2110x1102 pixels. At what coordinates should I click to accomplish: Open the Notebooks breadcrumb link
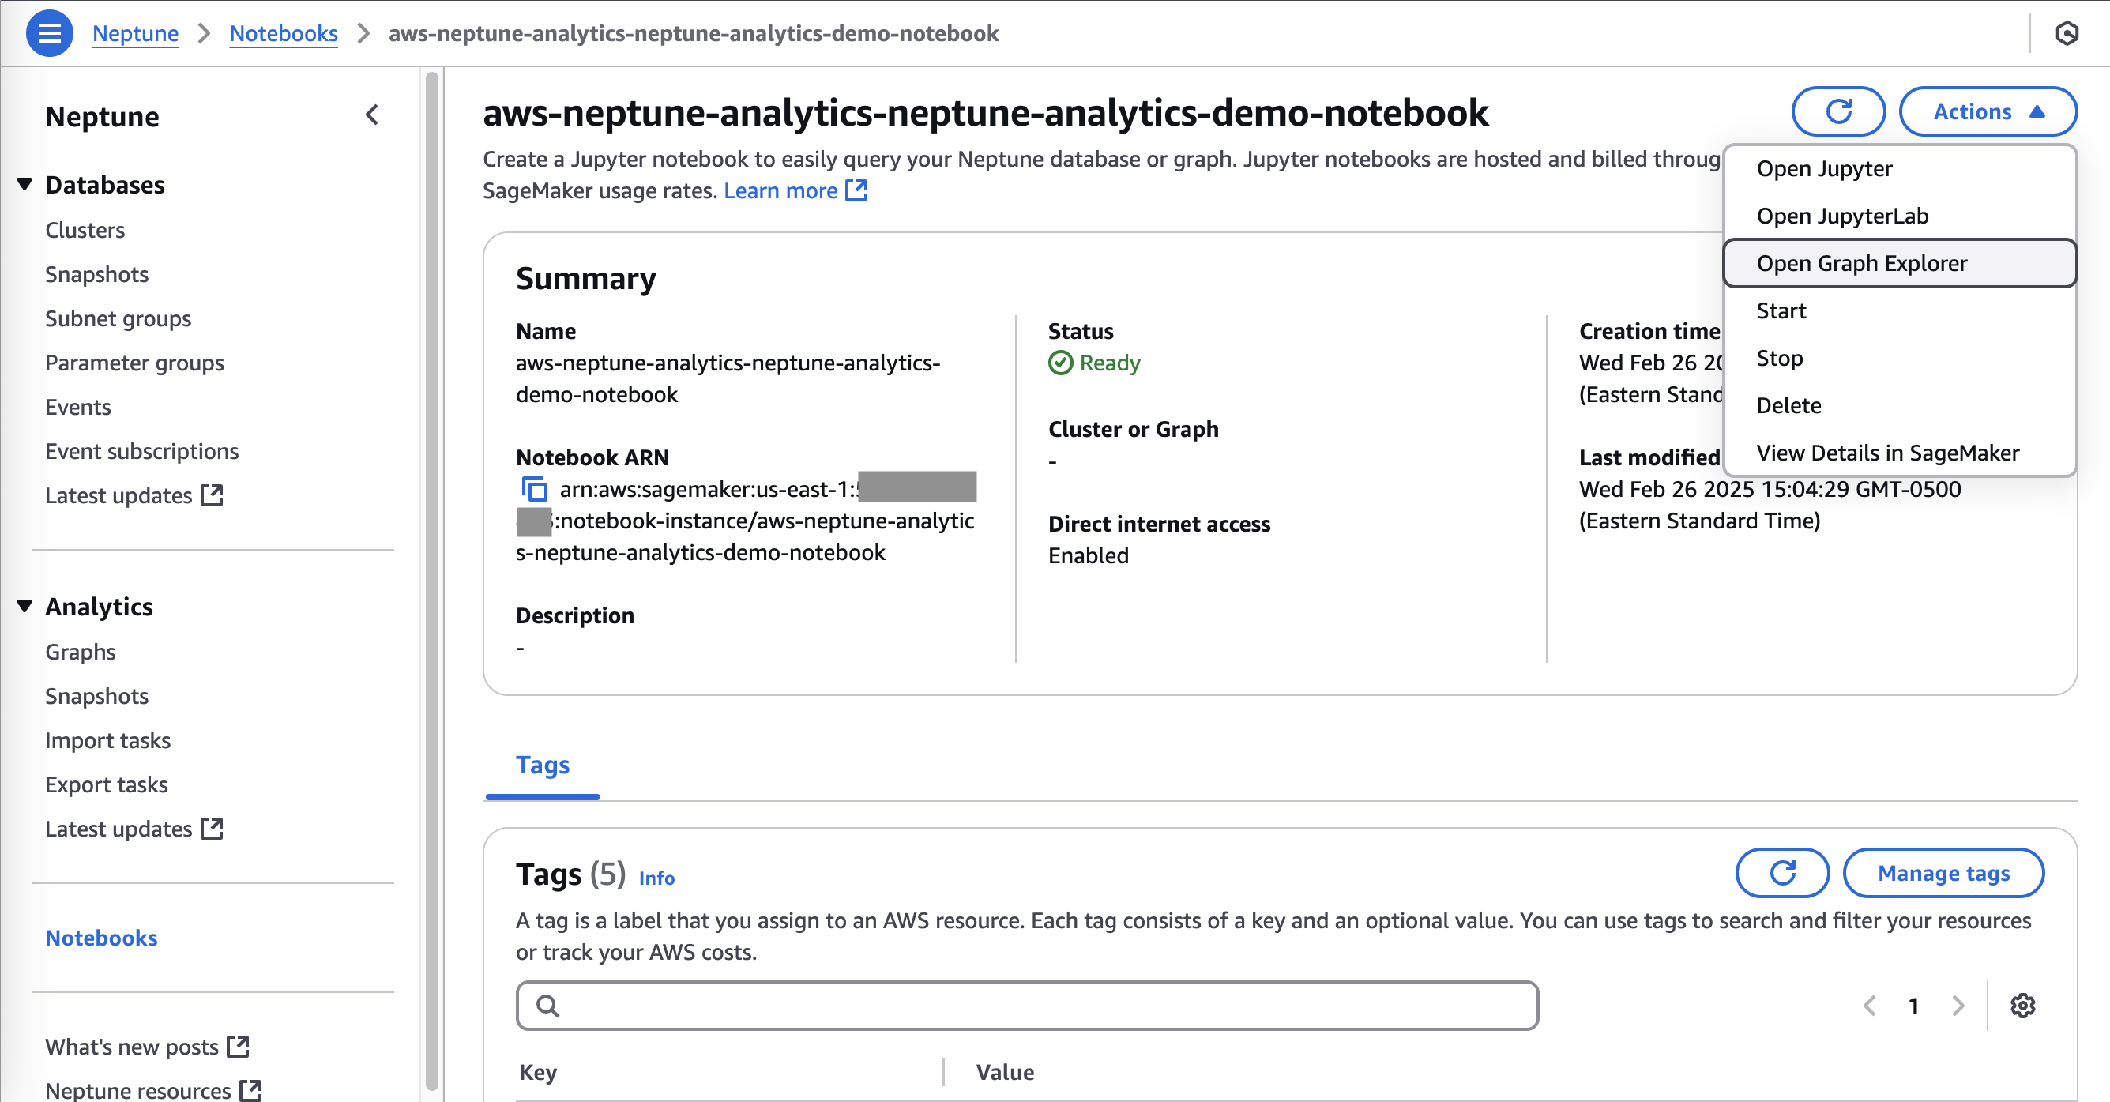(284, 32)
